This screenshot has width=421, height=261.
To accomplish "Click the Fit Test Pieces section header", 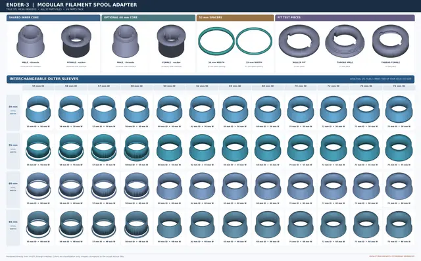I will 345,18.
